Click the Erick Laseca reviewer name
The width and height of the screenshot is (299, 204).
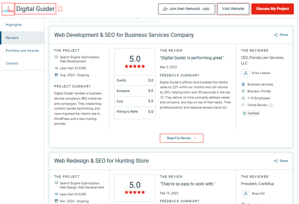[261, 73]
